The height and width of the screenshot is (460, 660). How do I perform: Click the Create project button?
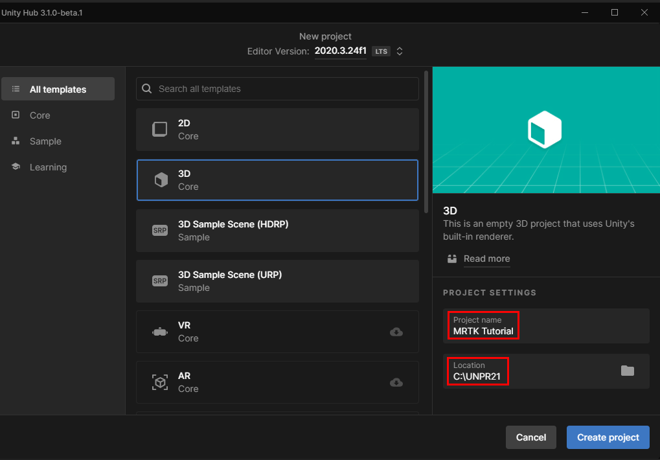607,437
